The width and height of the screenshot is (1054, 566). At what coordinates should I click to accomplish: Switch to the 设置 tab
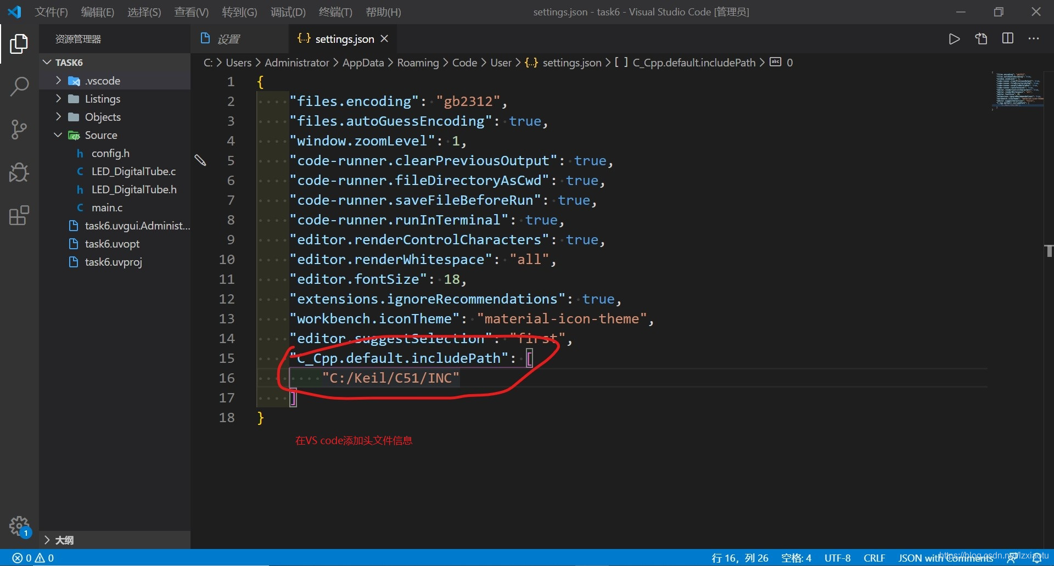tap(239, 38)
